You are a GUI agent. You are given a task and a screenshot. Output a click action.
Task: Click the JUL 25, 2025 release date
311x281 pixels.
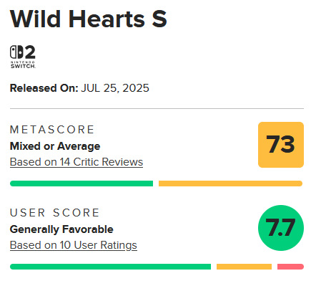tap(115, 88)
